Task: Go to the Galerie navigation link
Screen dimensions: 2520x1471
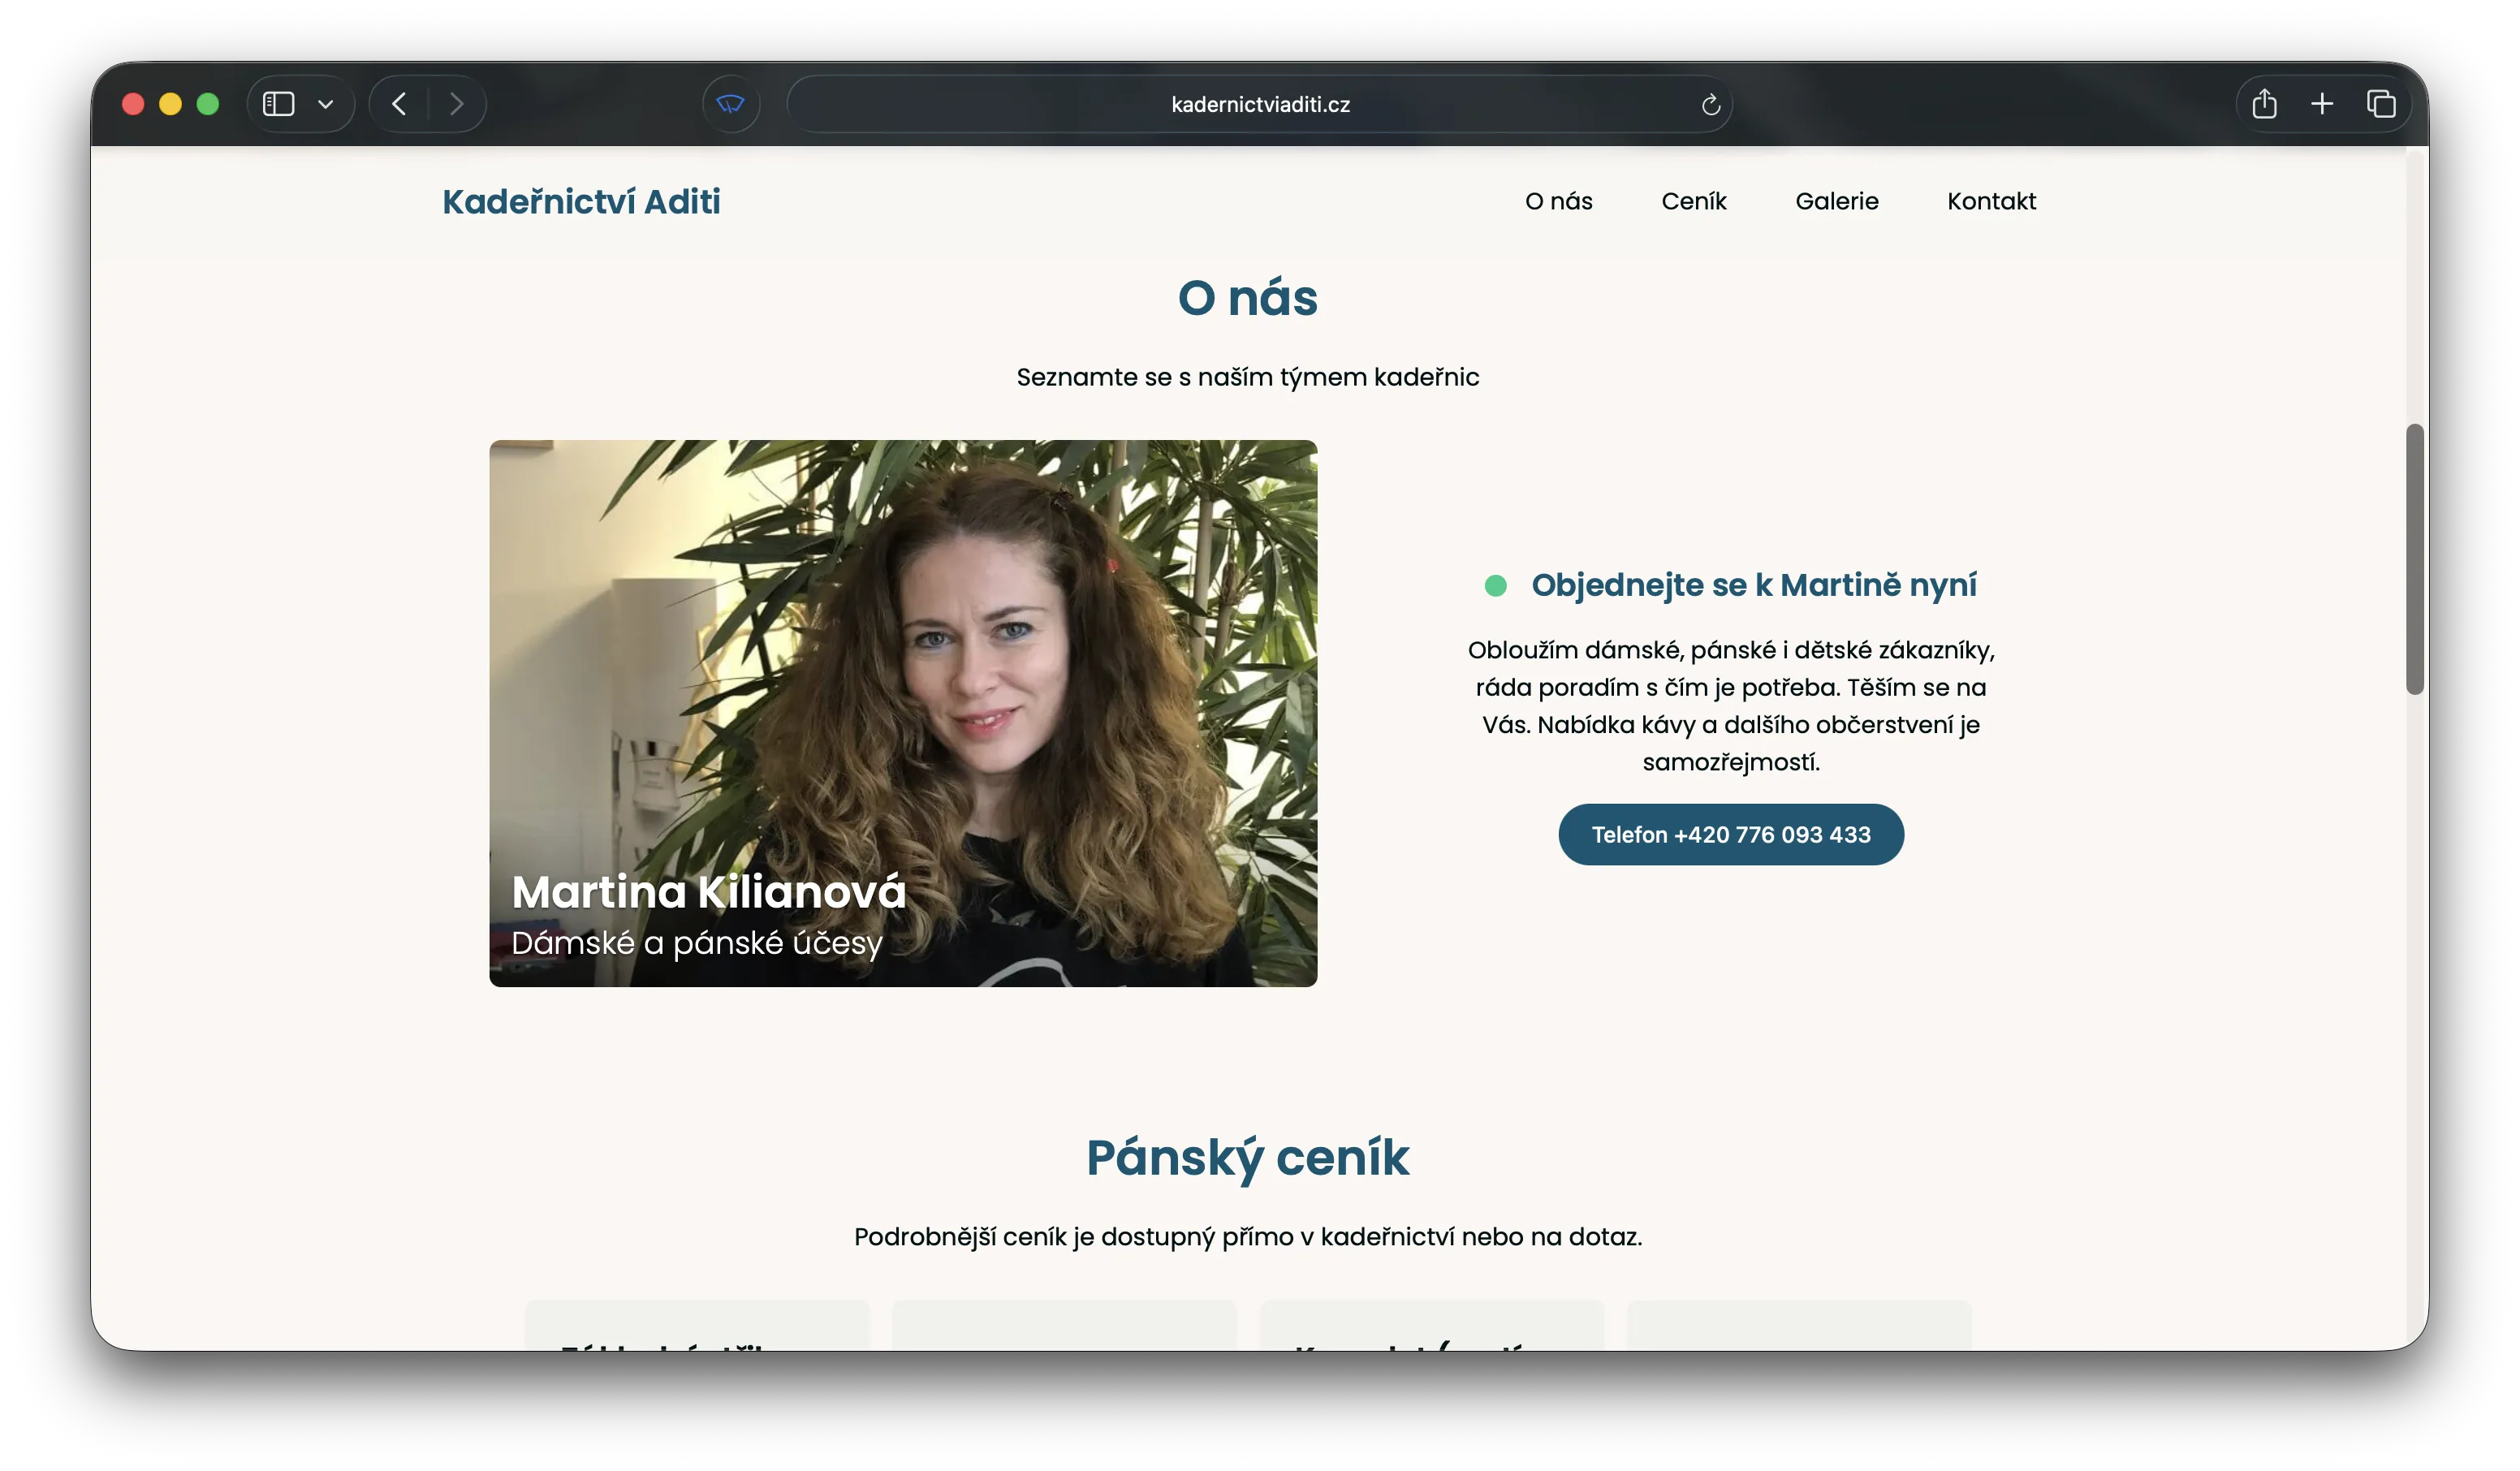Action: tap(1836, 201)
